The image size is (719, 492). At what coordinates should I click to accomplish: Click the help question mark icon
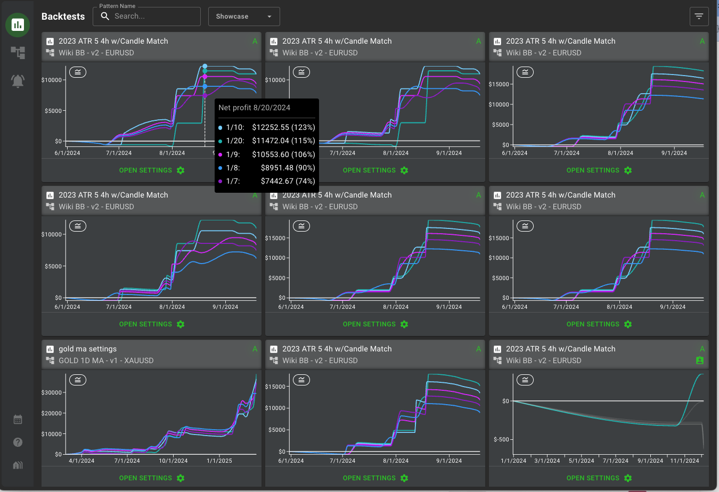click(18, 442)
